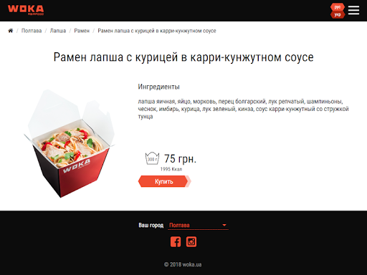This screenshot has height=275, width=367.
Task: Open the hamburger menu icon
Action: (x=353, y=10)
